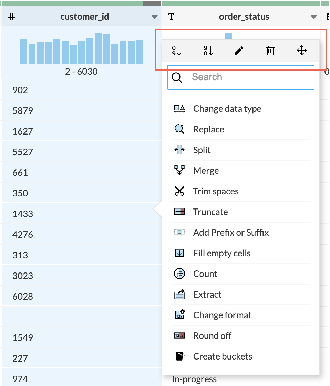Open the order_status column dropdown arrow
Image resolution: width=330 pixels, height=386 pixels.
(x=313, y=17)
